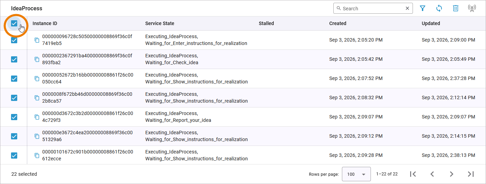Image resolution: width=486 pixels, height=184 pixels.
Task: Toggle the live broadcast antenna icon
Action: [x=472, y=9]
